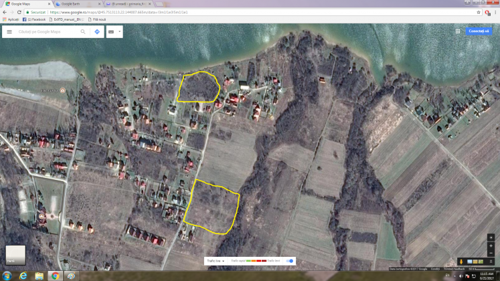Click the Conectați-vă sign-in button
Viewport: 500px width, 281px height.
pyautogui.click(x=479, y=31)
